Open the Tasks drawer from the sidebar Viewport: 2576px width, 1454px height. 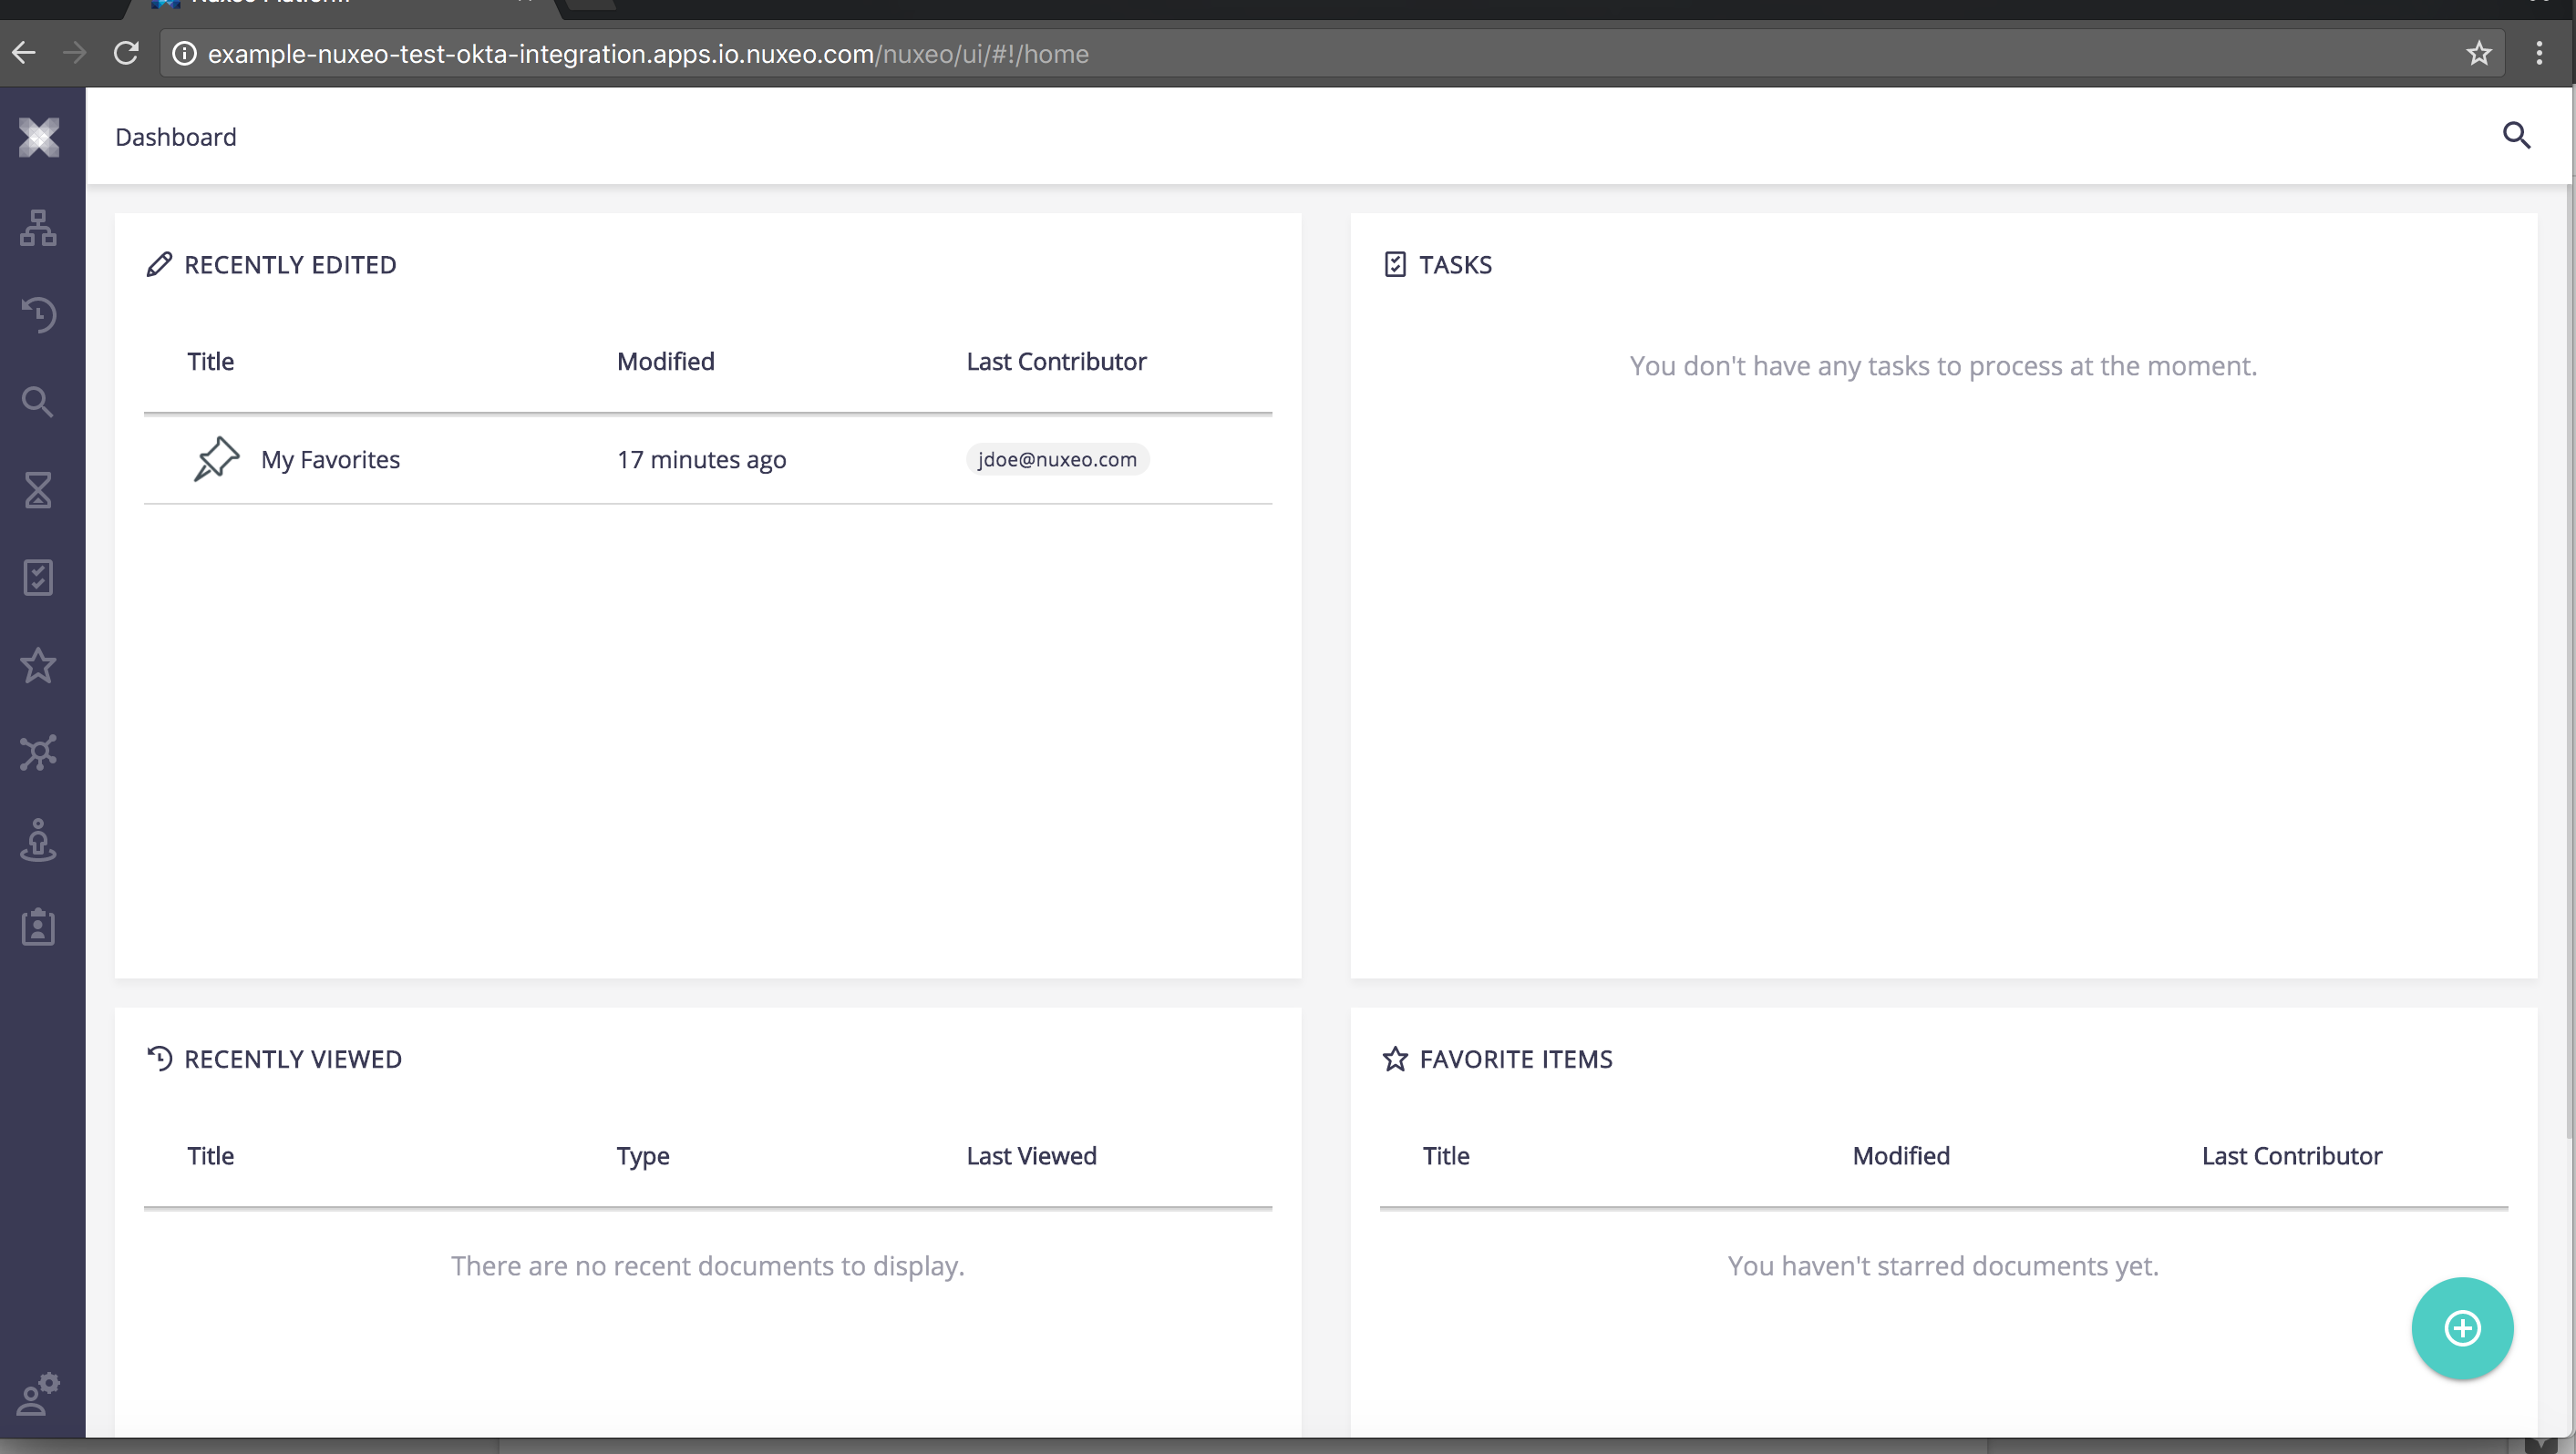[x=38, y=578]
